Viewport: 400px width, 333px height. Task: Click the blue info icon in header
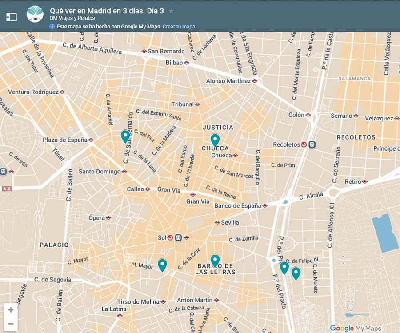(52, 26)
